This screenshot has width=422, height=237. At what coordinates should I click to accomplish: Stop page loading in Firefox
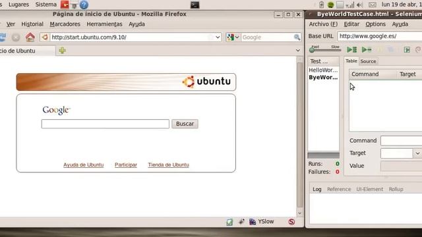(x=16, y=38)
